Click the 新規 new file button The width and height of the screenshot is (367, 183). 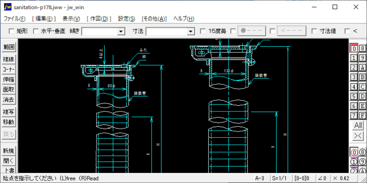click(9, 151)
